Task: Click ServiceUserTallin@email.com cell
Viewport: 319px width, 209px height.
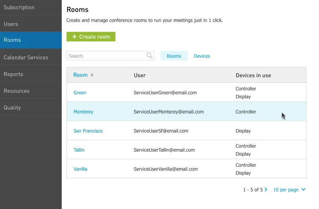Action: pos(164,150)
